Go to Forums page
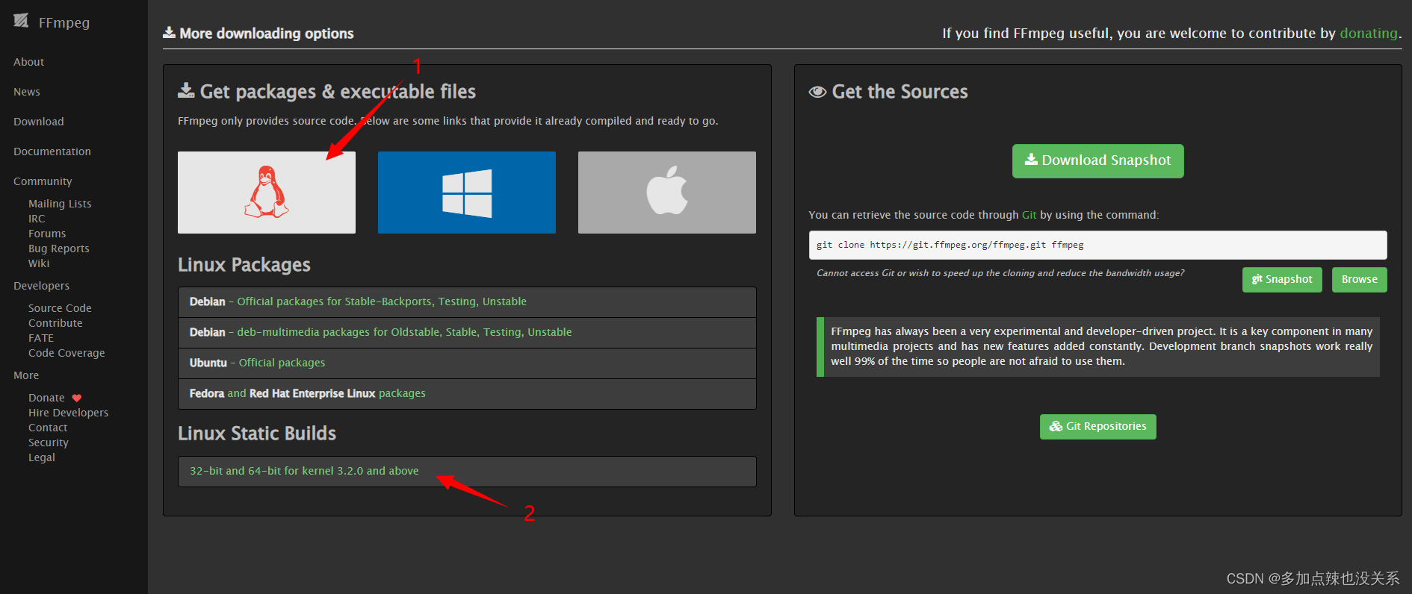The height and width of the screenshot is (594, 1412). tap(47, 234)
